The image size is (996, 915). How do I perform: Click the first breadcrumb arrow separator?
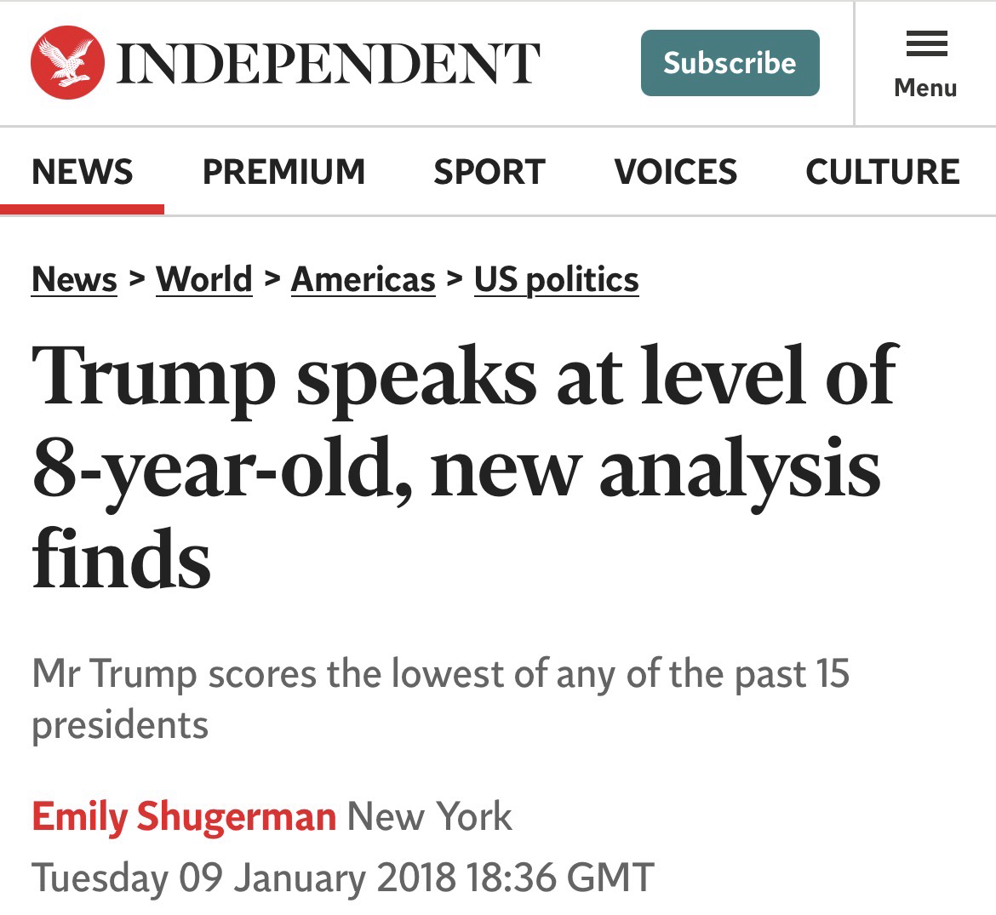click(x=136, y=279)
